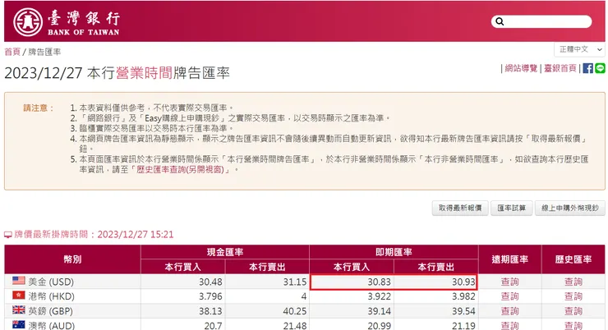The image size is (608, 330).
Task: Click the Australian flag icon
Action: tap(19, 324)
